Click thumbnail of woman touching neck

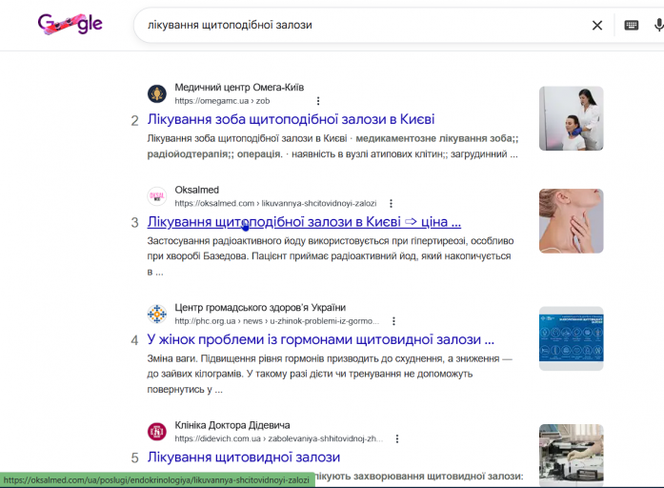pyautogui.click(x=572, y=221)
